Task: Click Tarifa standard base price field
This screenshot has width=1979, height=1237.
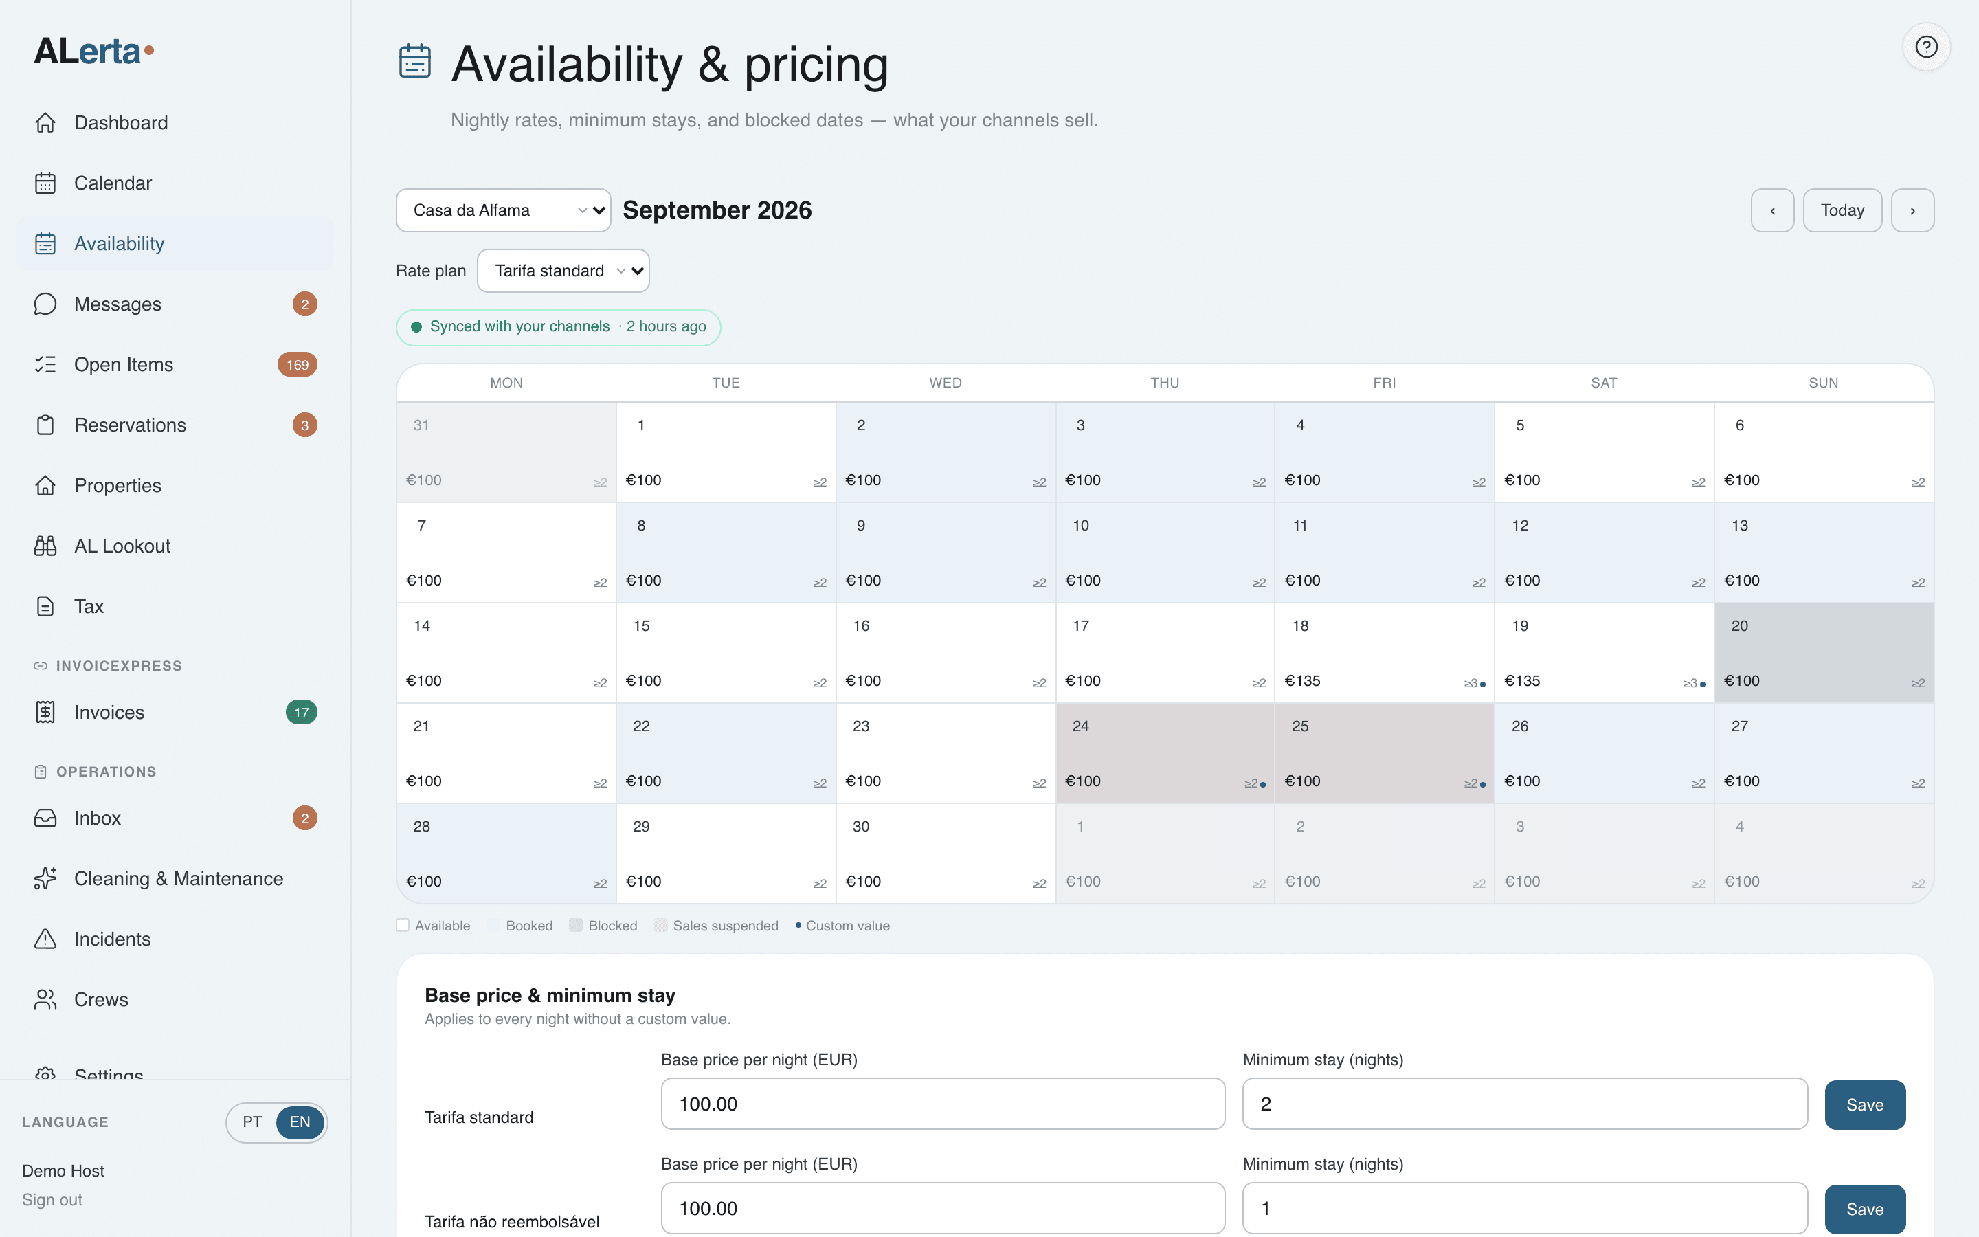Action: click(943, 1104)
